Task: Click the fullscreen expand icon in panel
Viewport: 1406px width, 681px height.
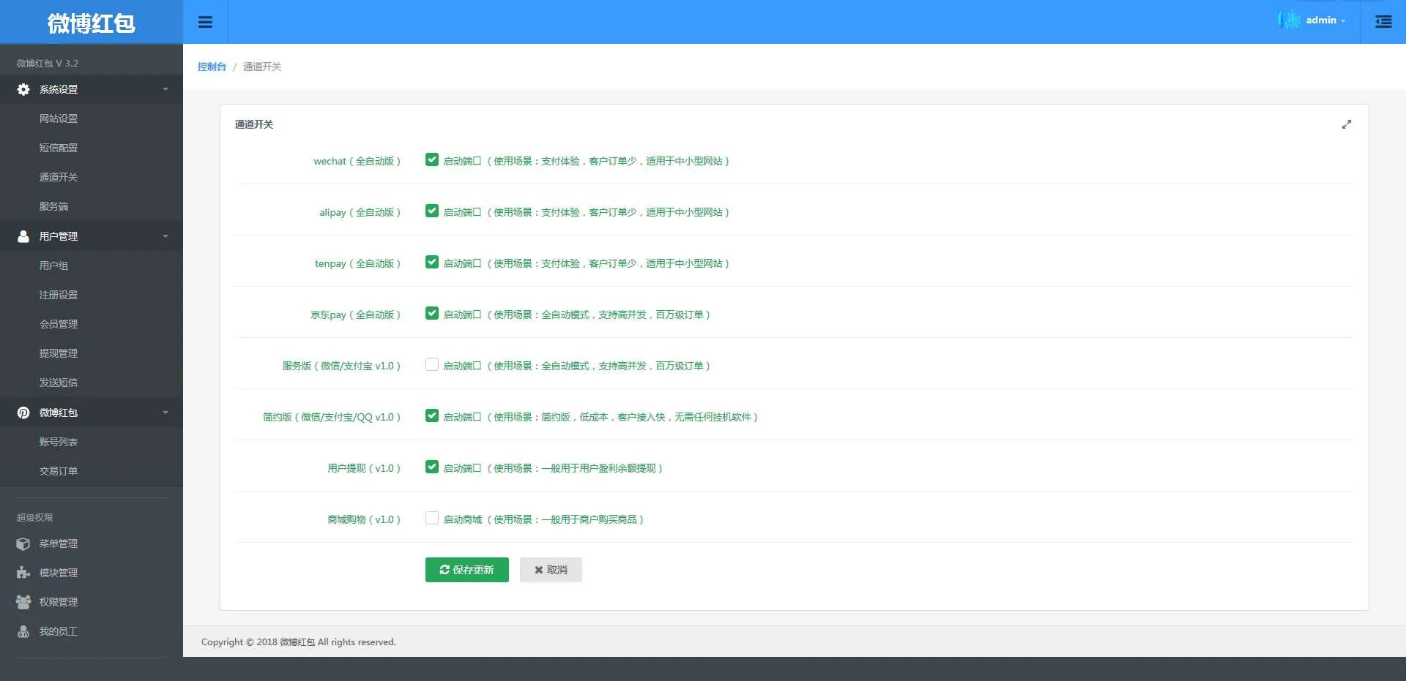Action: [x=1346, y=125]
